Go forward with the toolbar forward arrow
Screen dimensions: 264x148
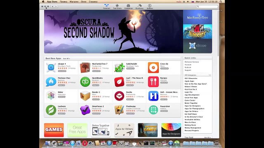(x=56, y=7)
